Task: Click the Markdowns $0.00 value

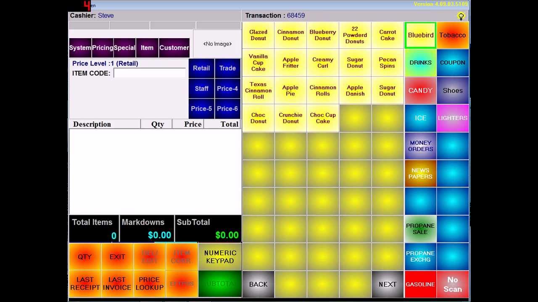Action: [160, 235]
